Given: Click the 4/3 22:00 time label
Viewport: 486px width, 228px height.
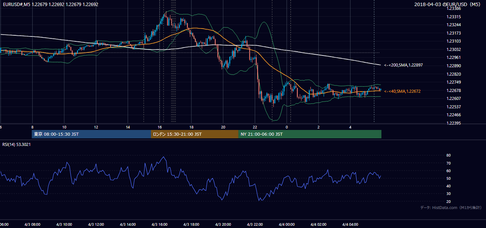Looking at the screenshot, I should (255, 224).
